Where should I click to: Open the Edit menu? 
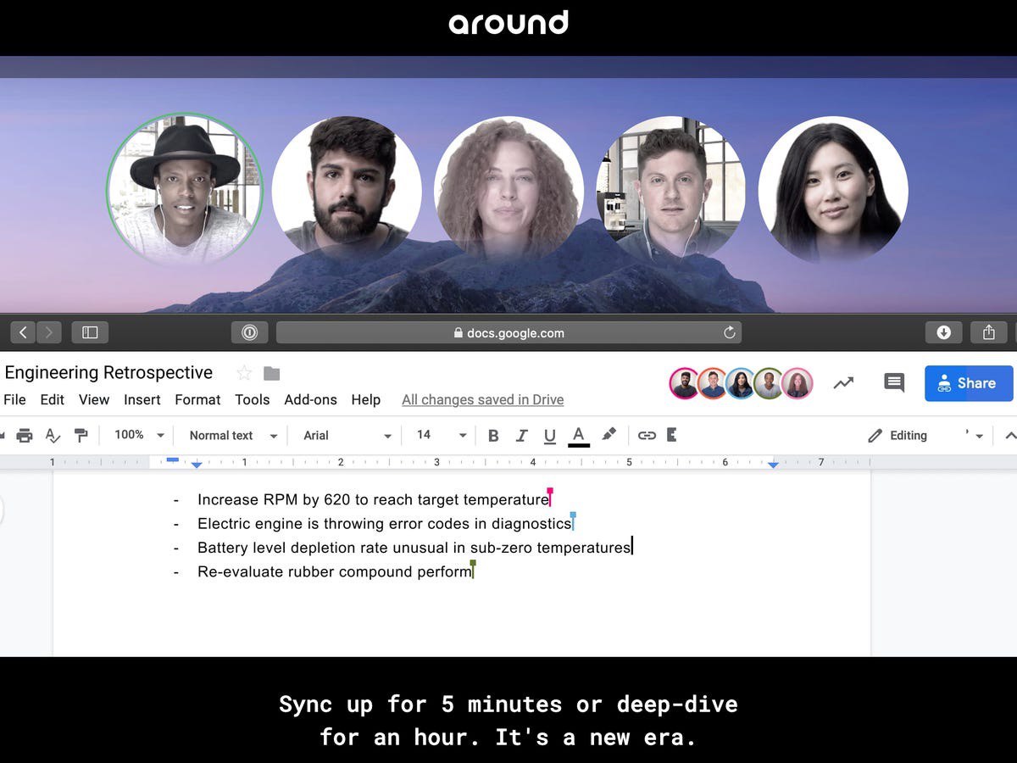click(x=53, y=399)
